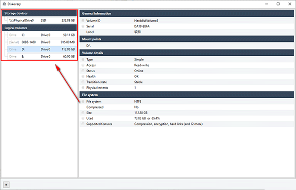The image size is (296, 190).
Task: Expand the Size row
Action: [x=83, y=113]
